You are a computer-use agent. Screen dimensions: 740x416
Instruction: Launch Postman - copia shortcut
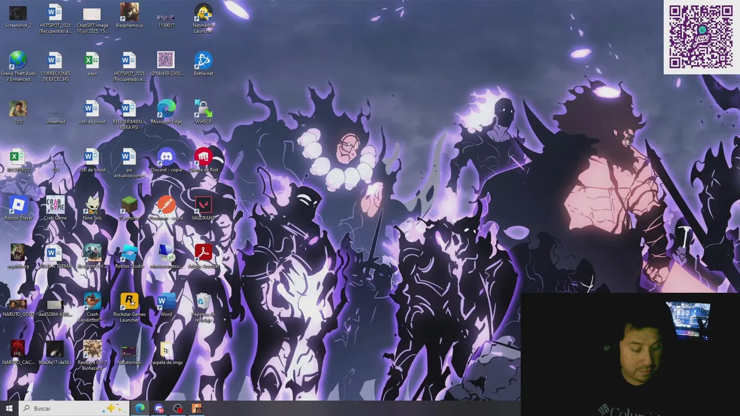tap(166, 208)
